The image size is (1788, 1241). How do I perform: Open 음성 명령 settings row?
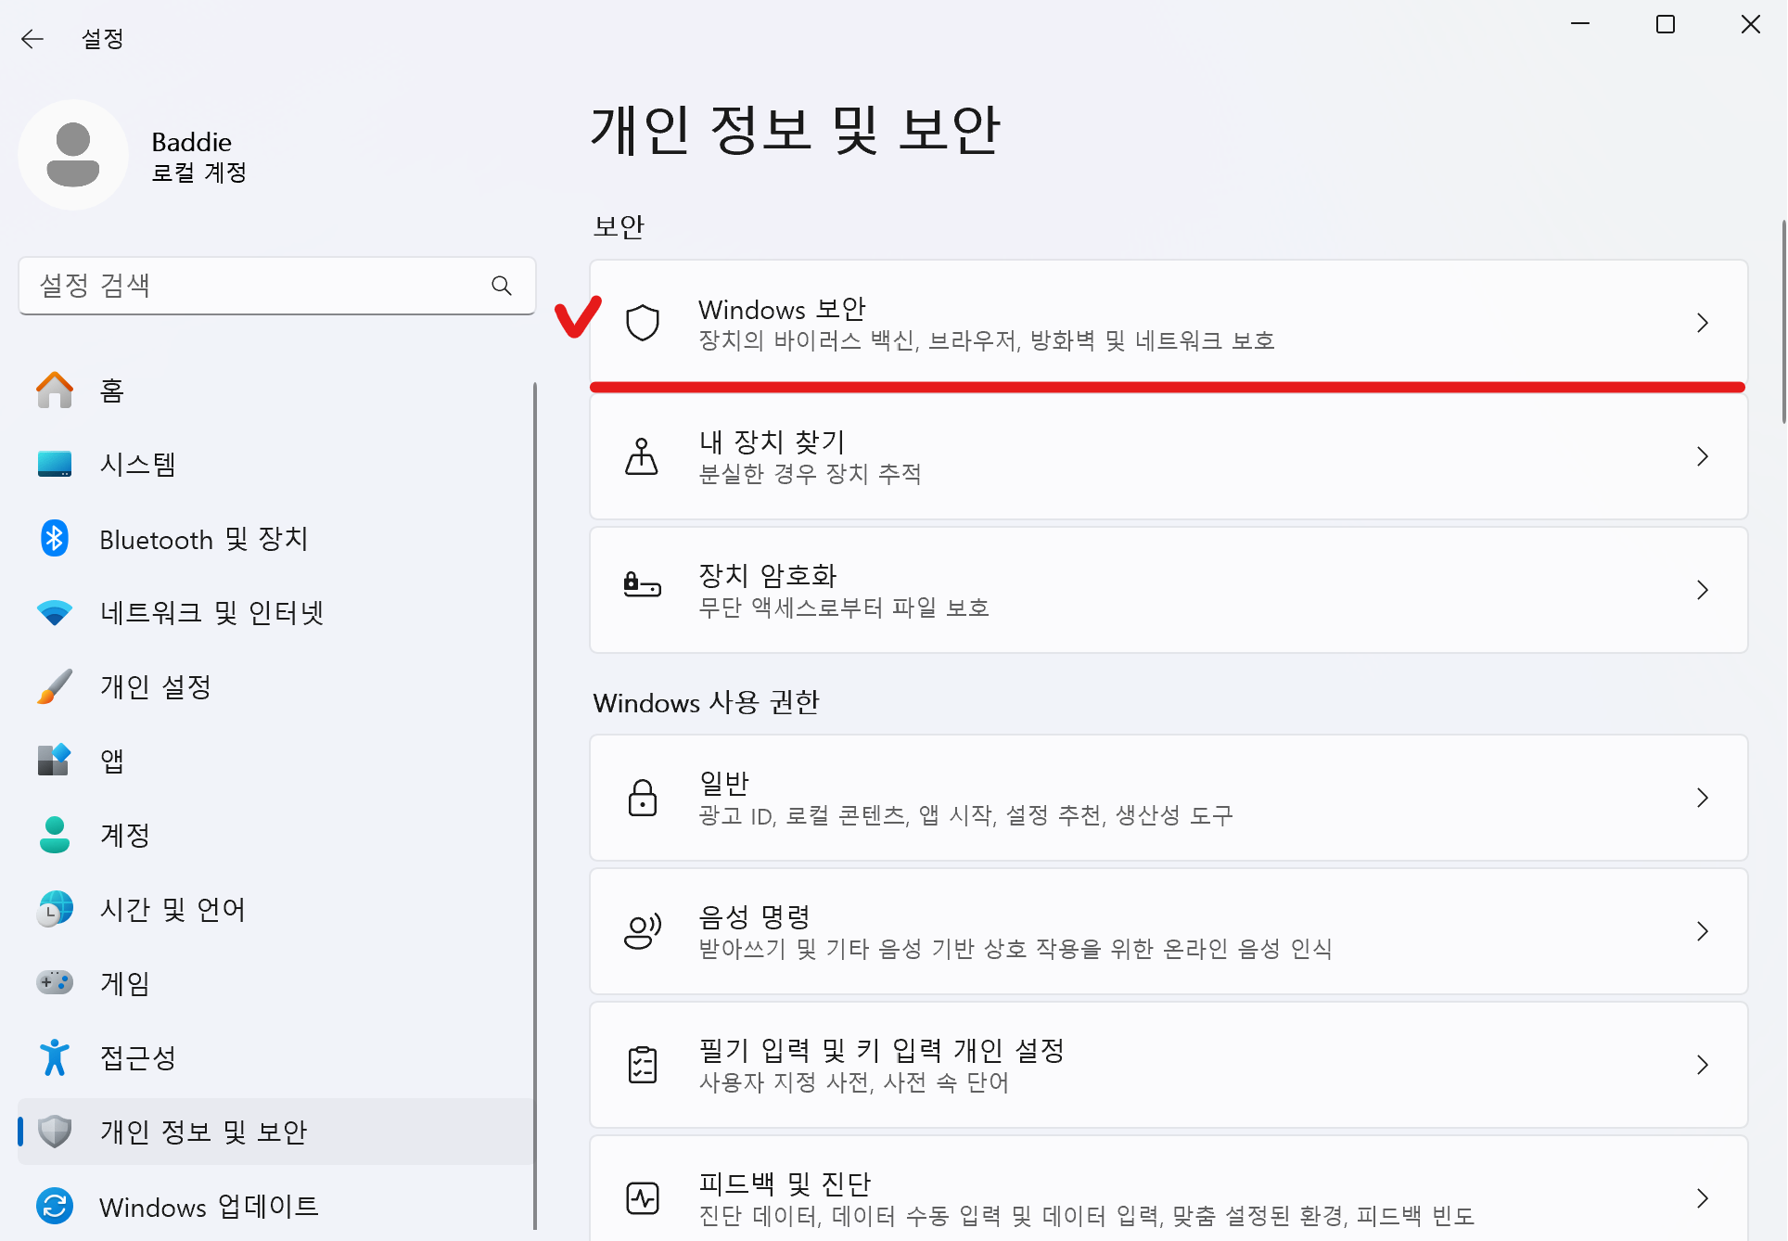pos(1169,931)
